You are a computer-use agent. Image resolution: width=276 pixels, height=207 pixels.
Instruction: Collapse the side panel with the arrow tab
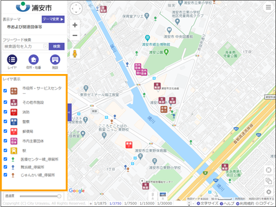click(x=69, y=112)
